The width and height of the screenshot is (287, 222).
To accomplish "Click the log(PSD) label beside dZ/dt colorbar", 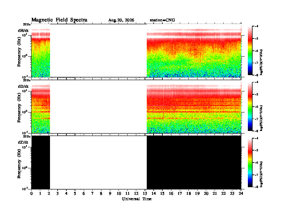I will click(261, 174).
